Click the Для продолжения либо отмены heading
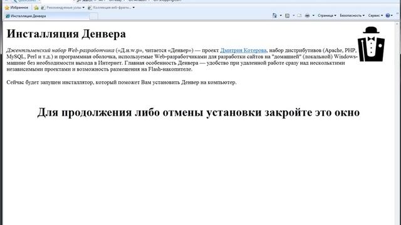This screenshot has width=401, height=225. click(x=199, y=112)
